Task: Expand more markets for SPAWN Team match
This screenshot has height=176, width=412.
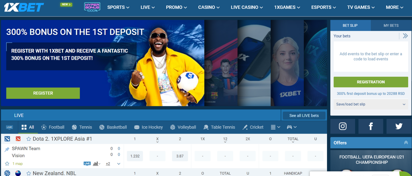Action: (x=119, y=164)
